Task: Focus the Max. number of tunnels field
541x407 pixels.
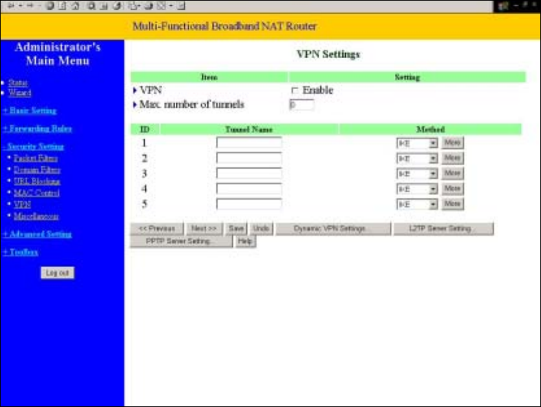Action: [x=302, y=105]
